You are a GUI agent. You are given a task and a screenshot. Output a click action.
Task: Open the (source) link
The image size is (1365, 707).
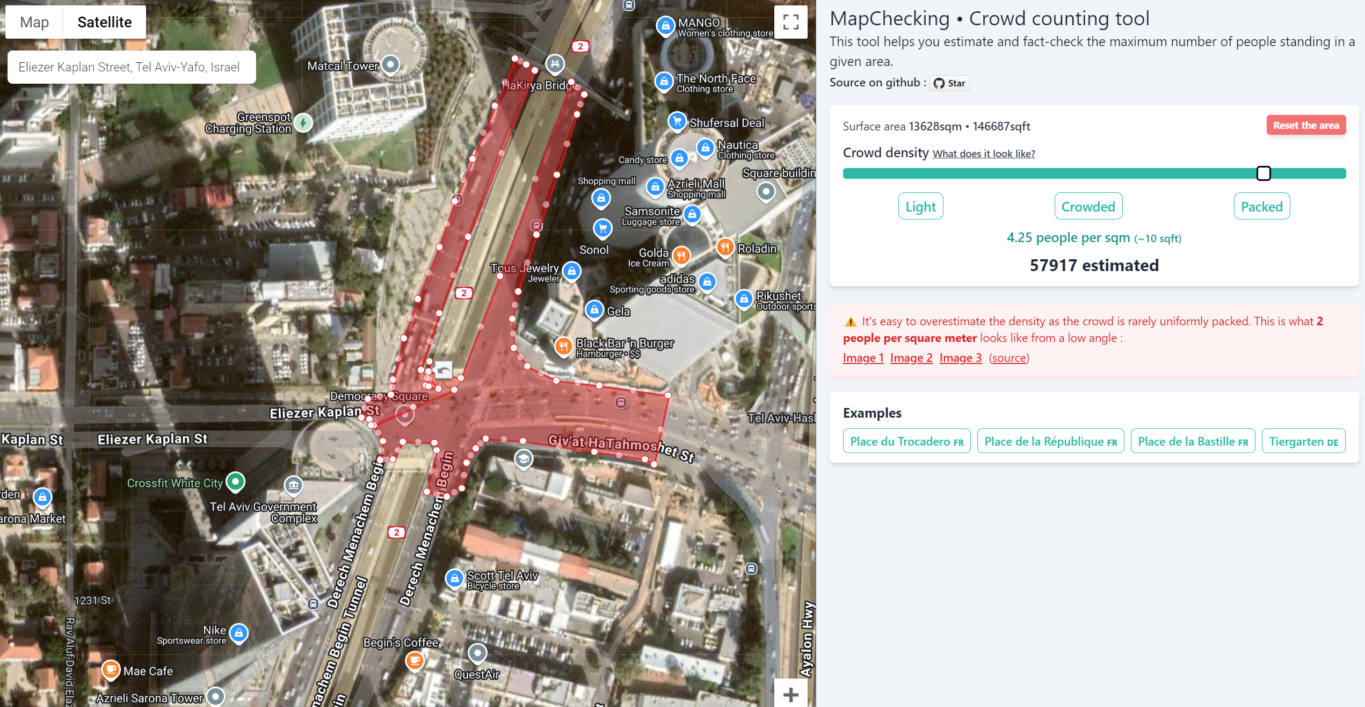1009,358
